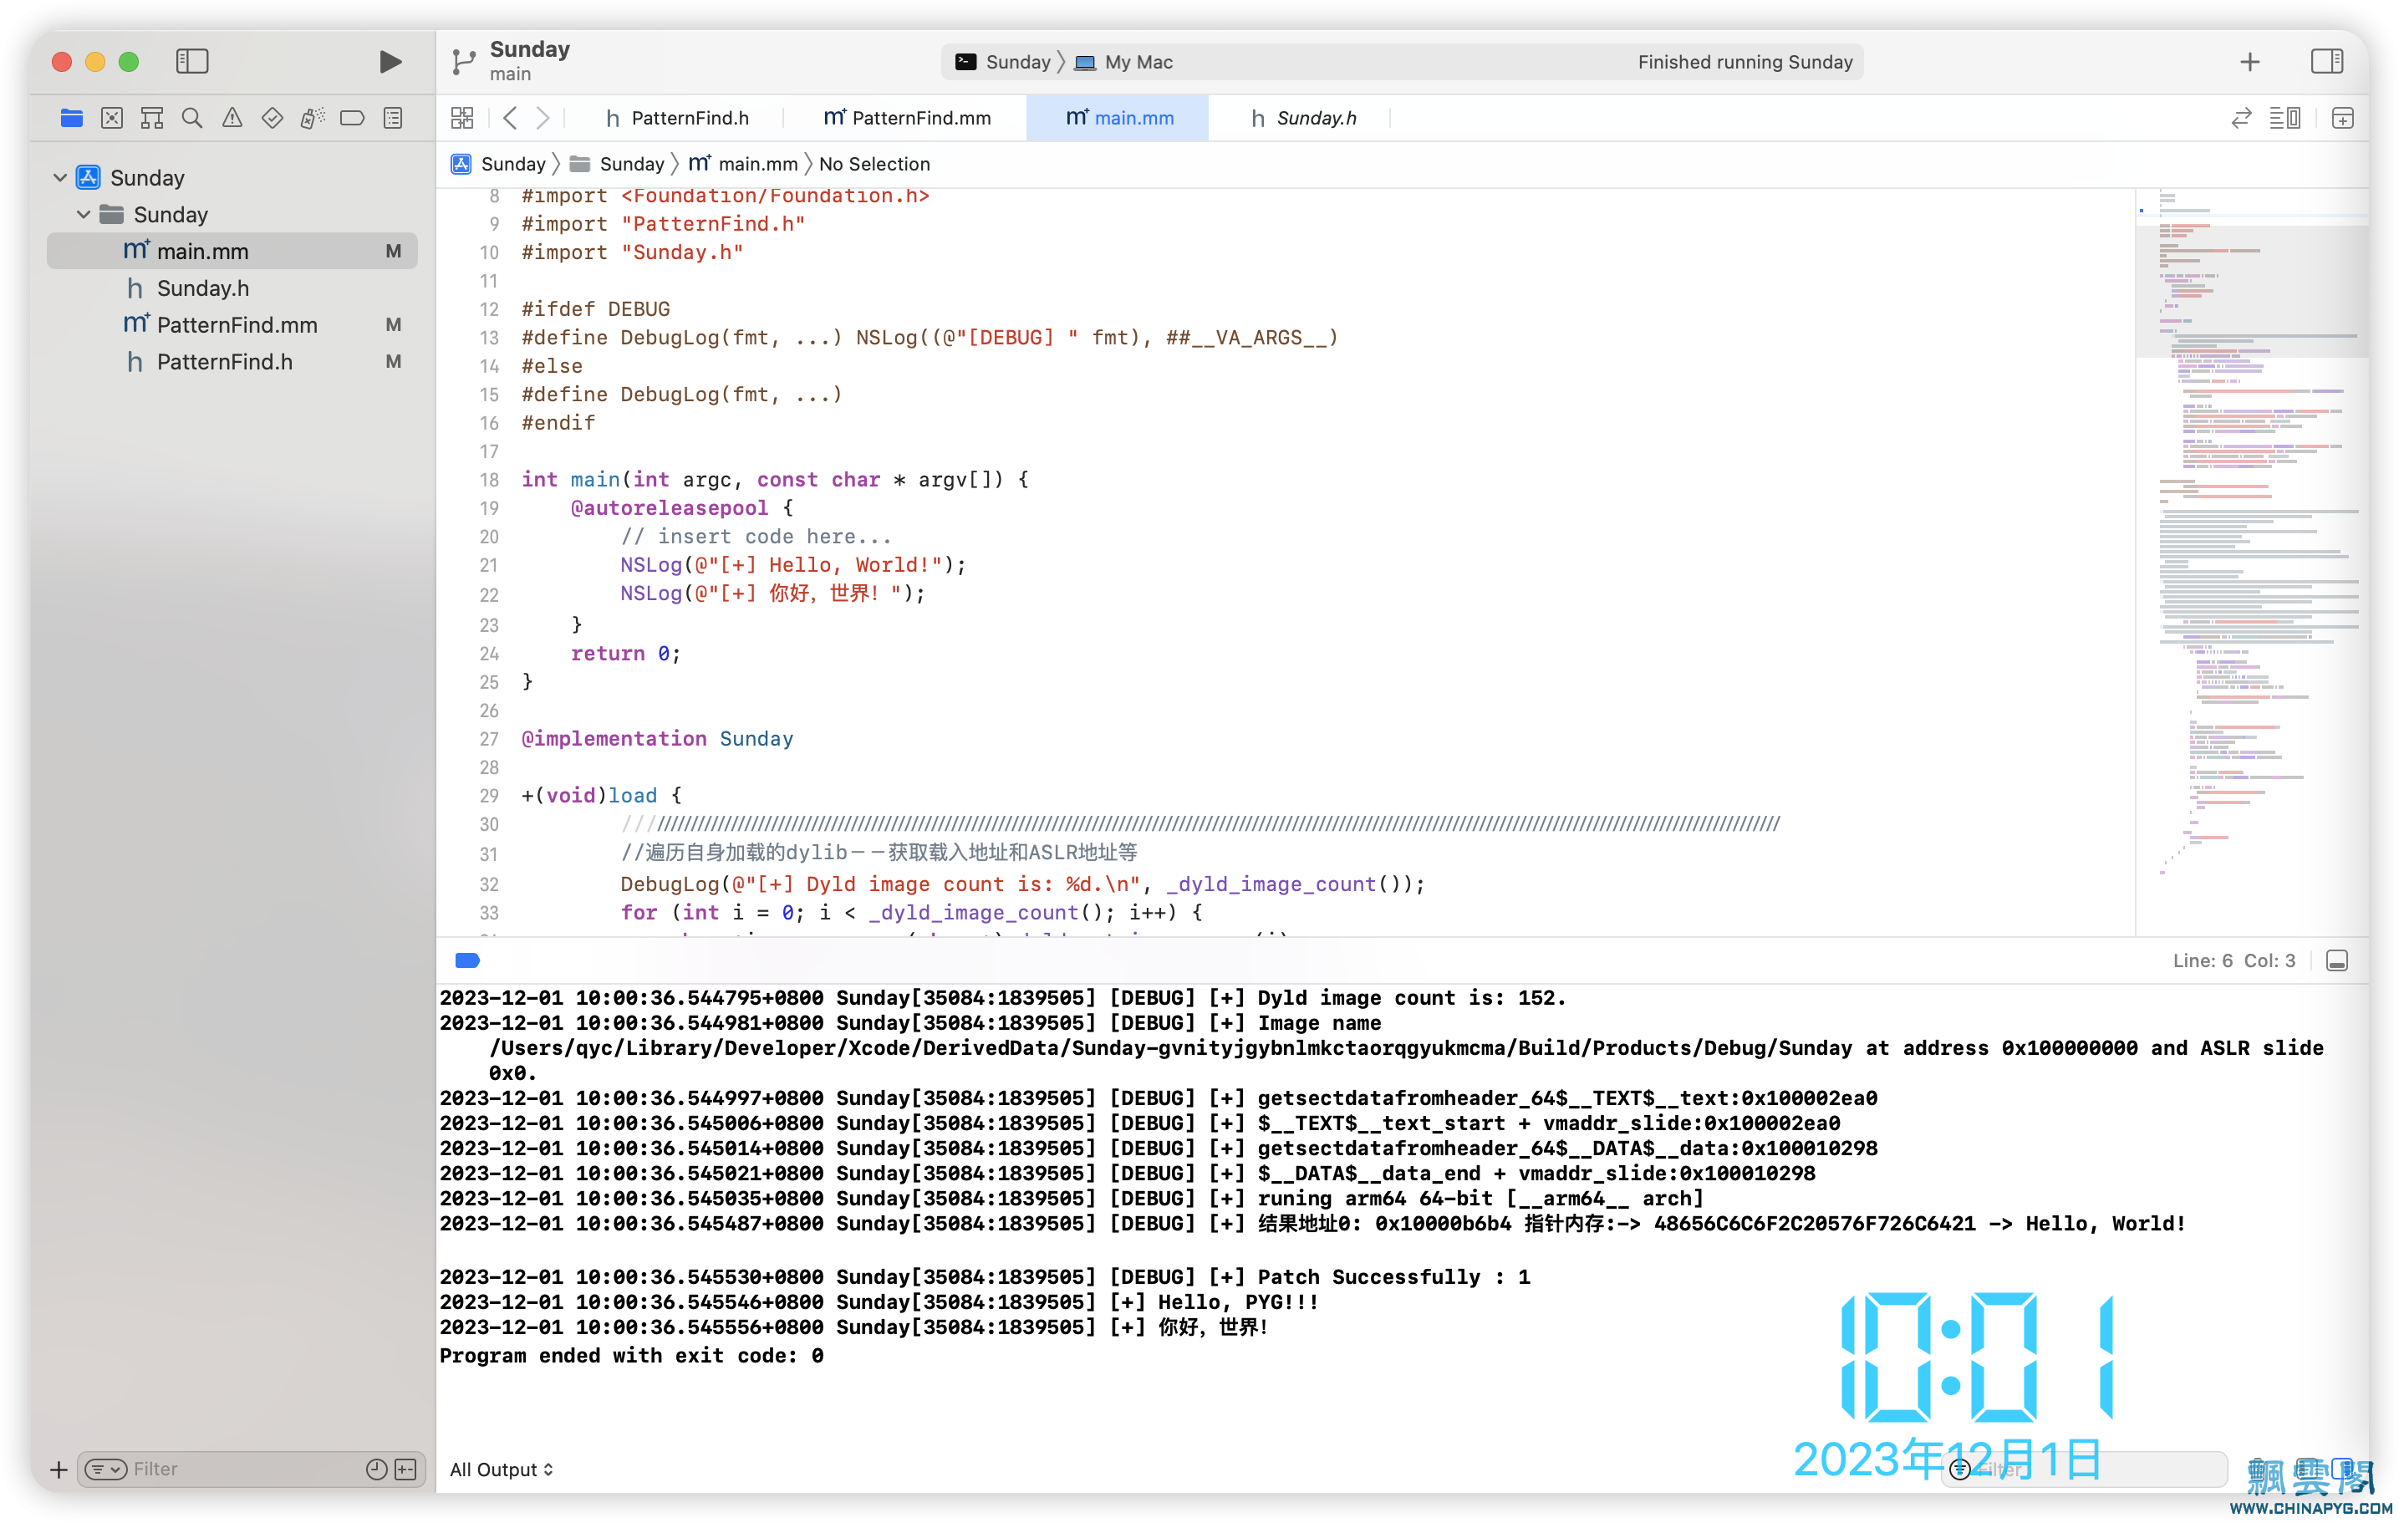Image resolution: width=2399 pixels, height=1523 pixels.
Task: Toggle code review mode arrows icon
Action: (x=2242, y=118)
